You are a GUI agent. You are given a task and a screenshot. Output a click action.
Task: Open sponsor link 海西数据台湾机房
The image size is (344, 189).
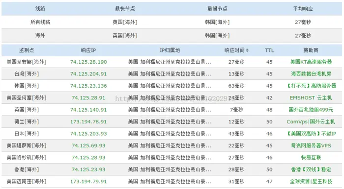click(x=311, y=74)
